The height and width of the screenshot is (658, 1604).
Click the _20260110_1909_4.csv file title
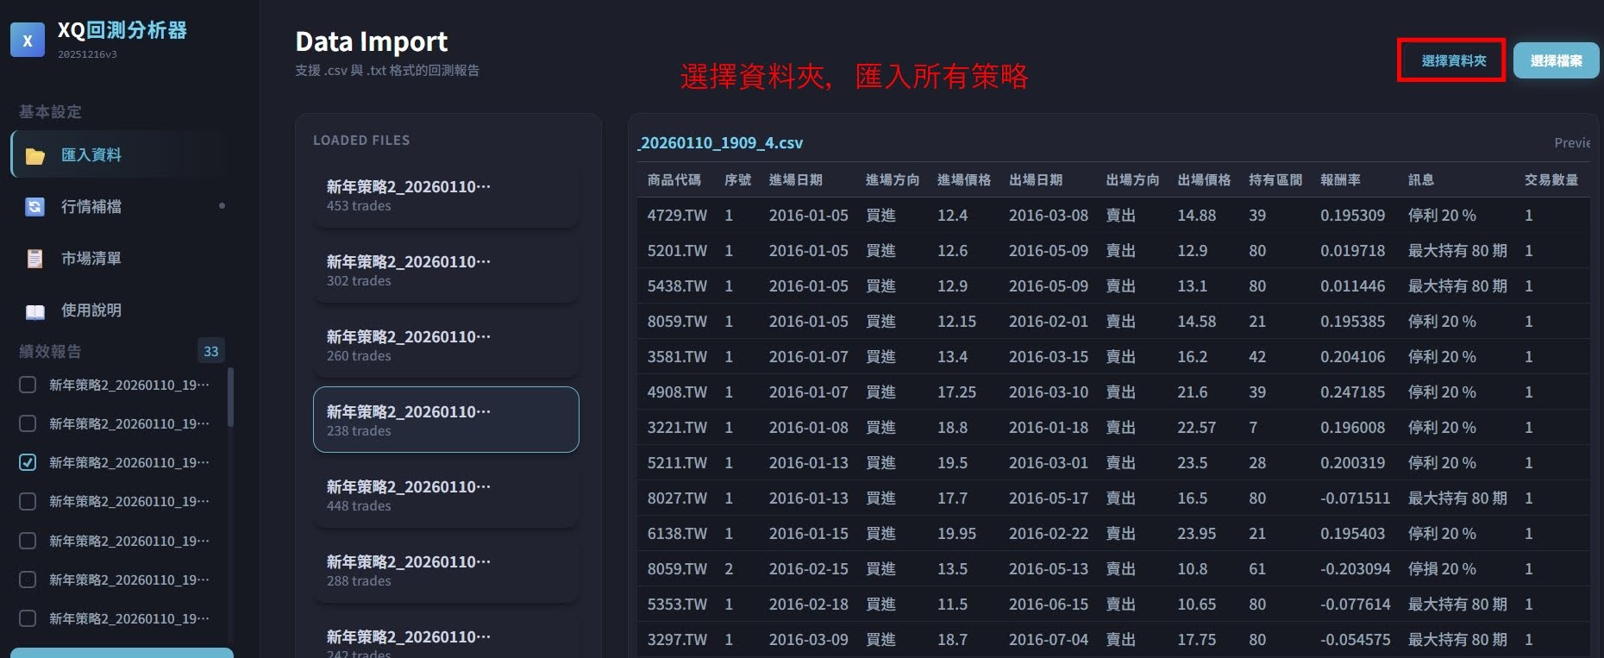click(721, 143)
